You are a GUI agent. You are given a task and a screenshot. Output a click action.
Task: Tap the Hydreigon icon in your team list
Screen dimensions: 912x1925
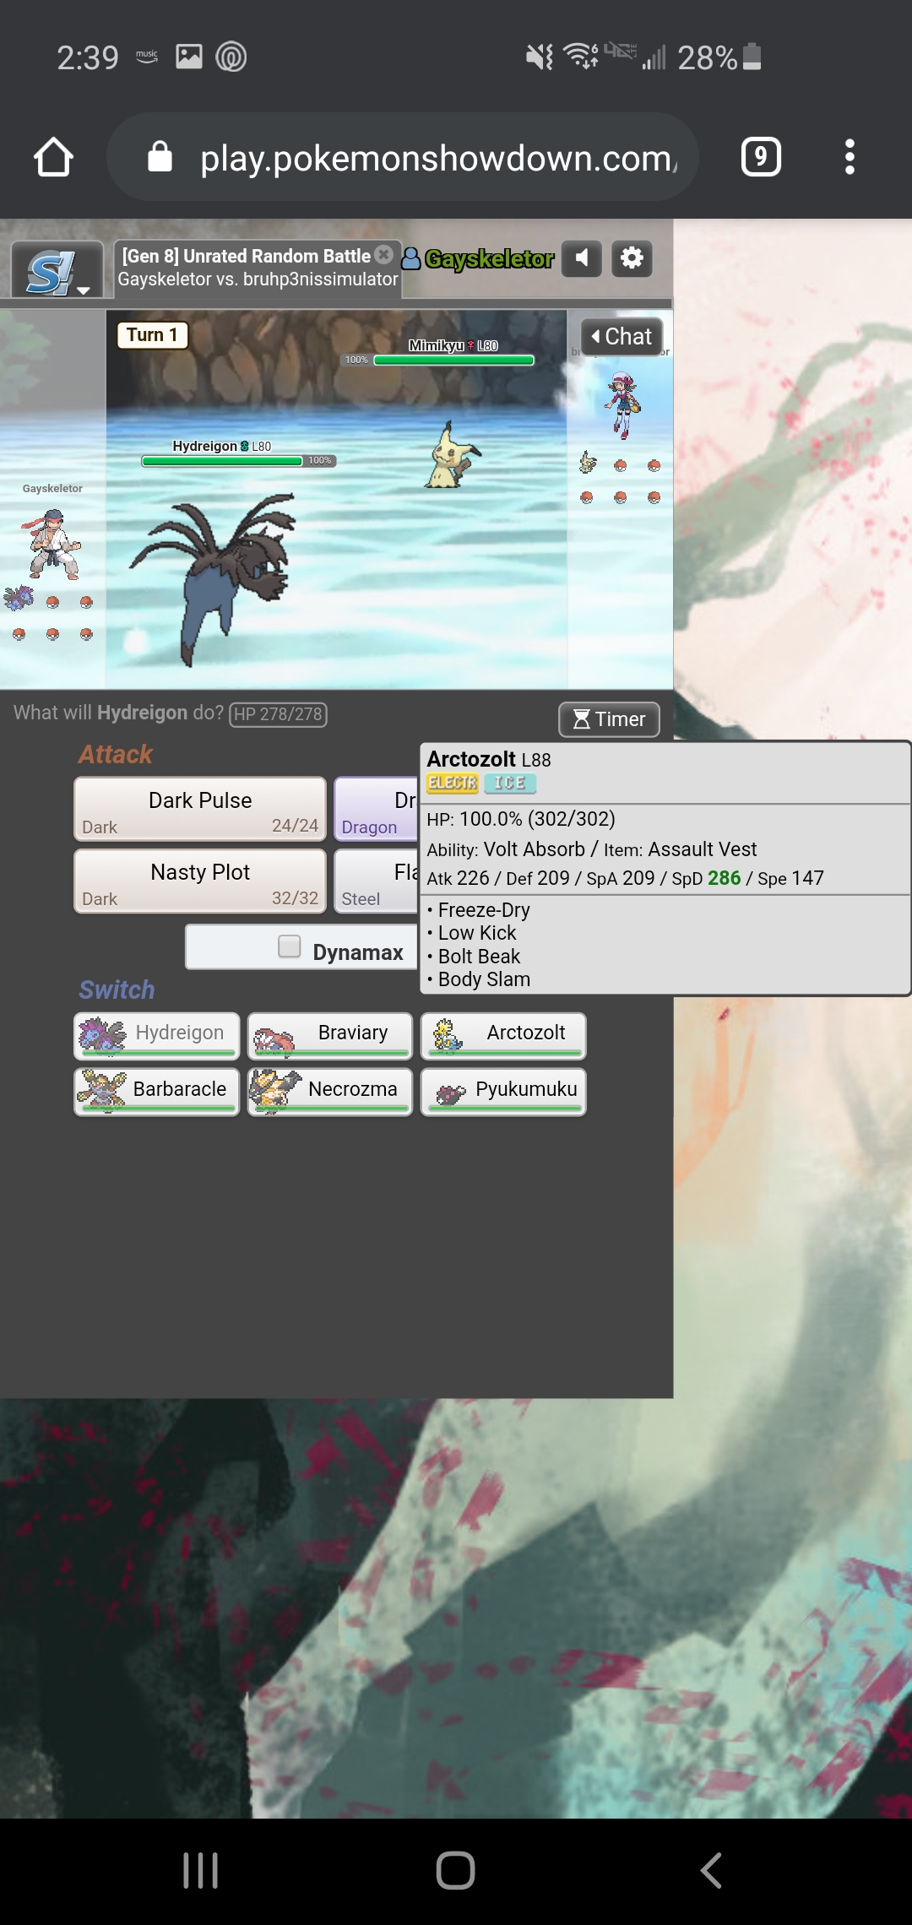[19, 599]
